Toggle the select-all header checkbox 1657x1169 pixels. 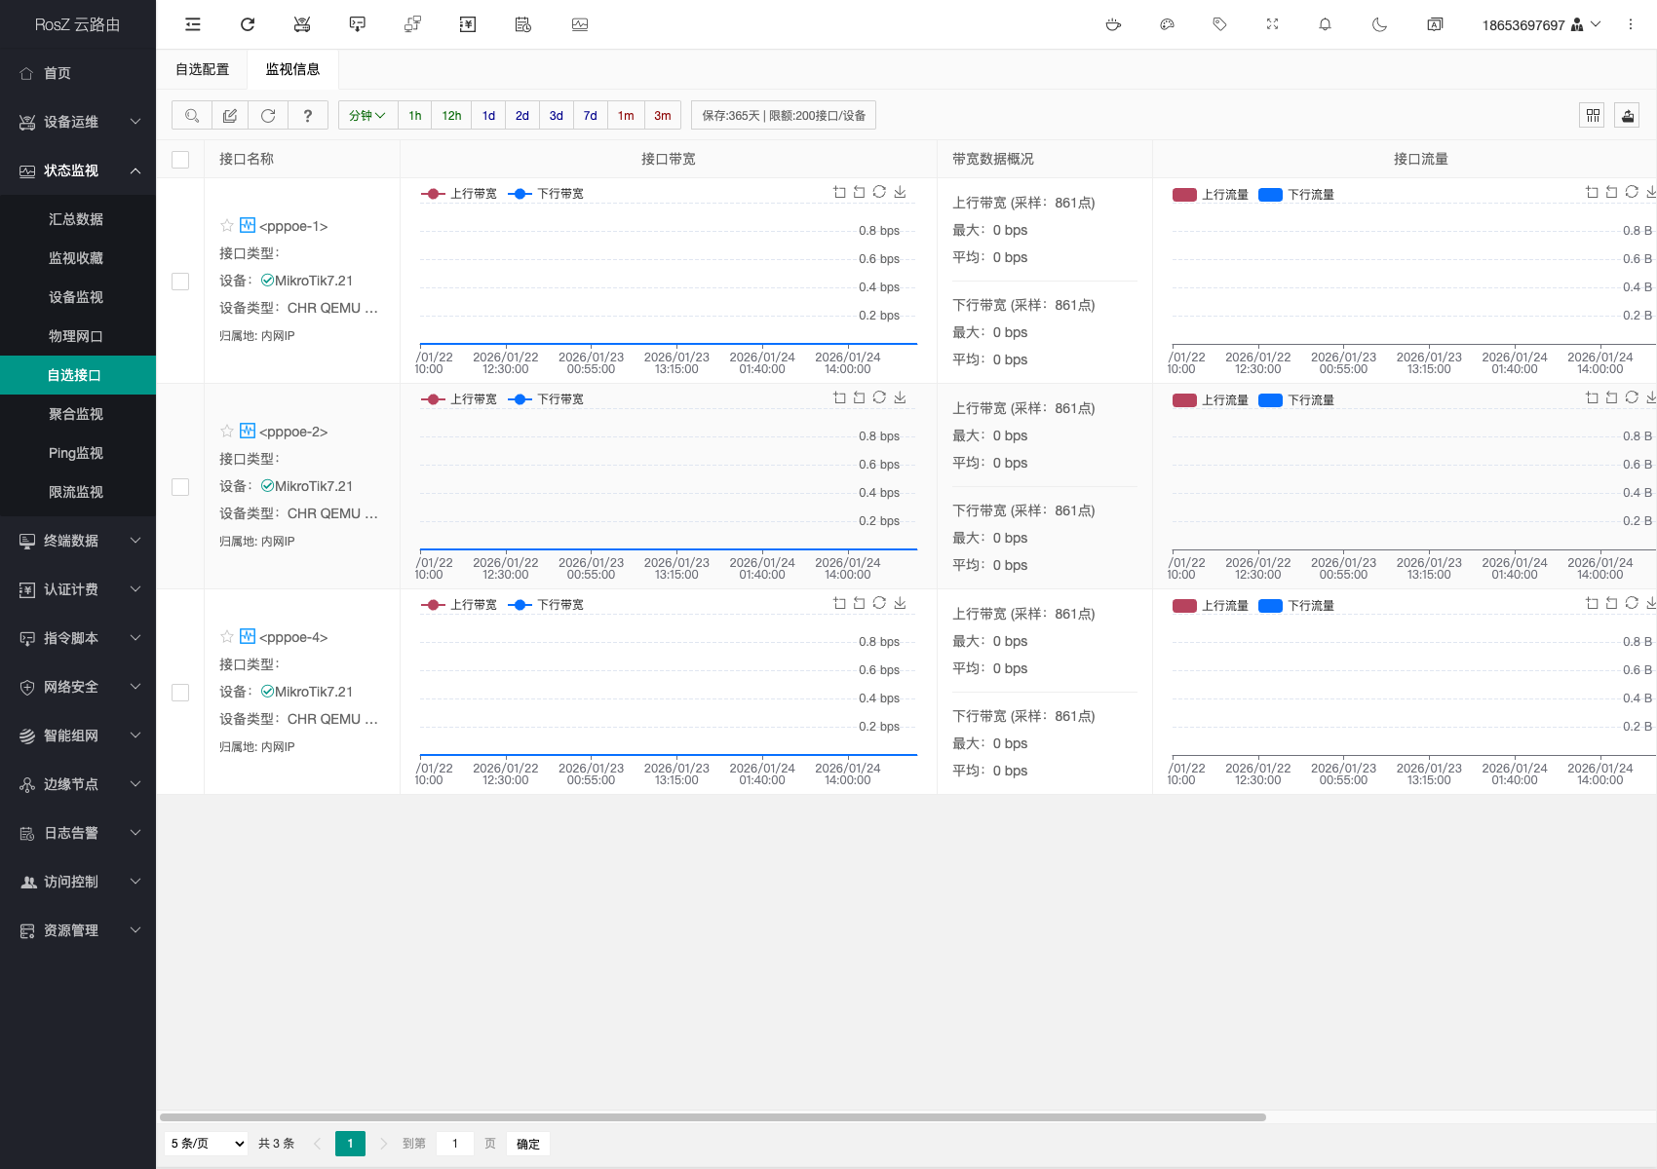180,160
